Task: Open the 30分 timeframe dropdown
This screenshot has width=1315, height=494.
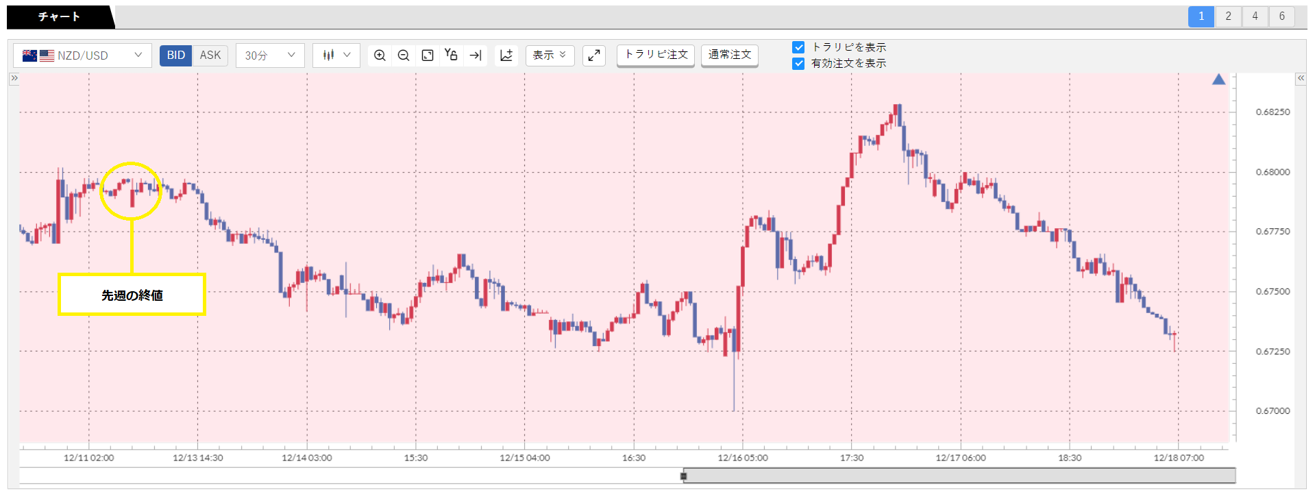Action: click(x=270, y=55)
